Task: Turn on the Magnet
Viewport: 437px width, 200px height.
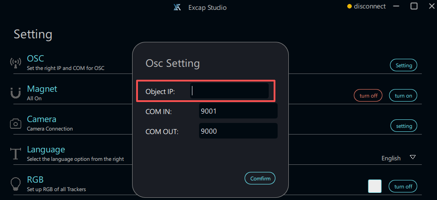Action: point(403,96)
